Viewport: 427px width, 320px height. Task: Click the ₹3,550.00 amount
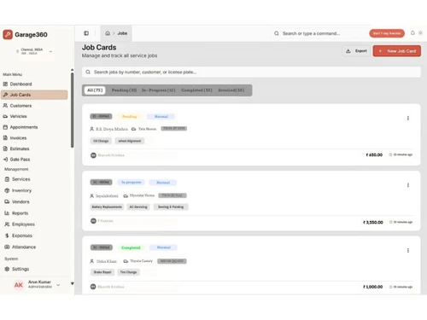coord(373,222)
